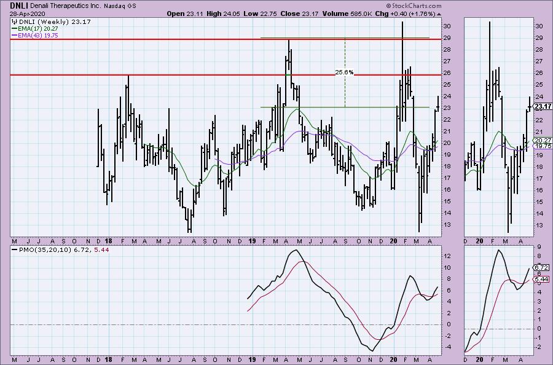Click the High 24.05 value

[x=223, y=14]
